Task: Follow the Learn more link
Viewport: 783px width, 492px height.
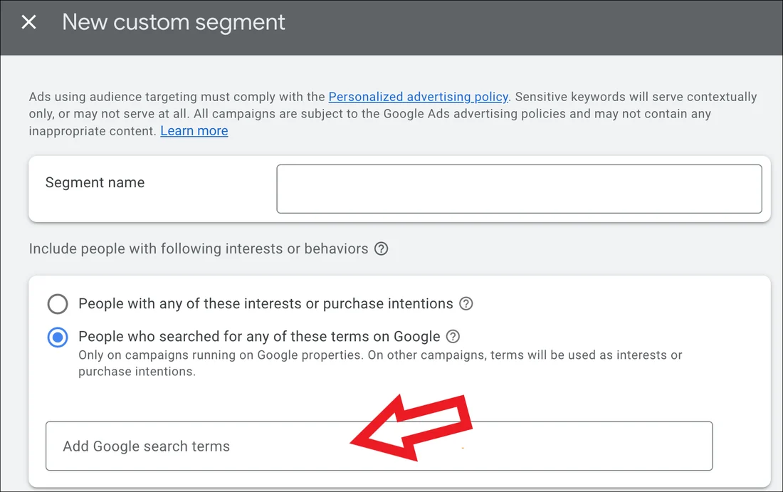Action: pyautogui.click(x=194, y=131)
